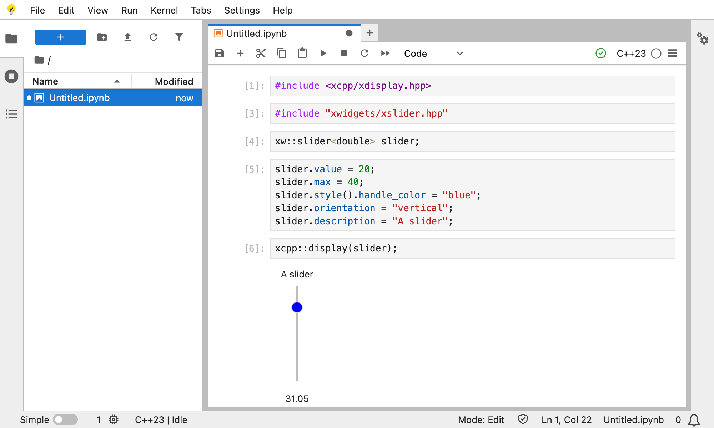714x428 pixels.
Task: Open the View menu
Action: point(98,10)
